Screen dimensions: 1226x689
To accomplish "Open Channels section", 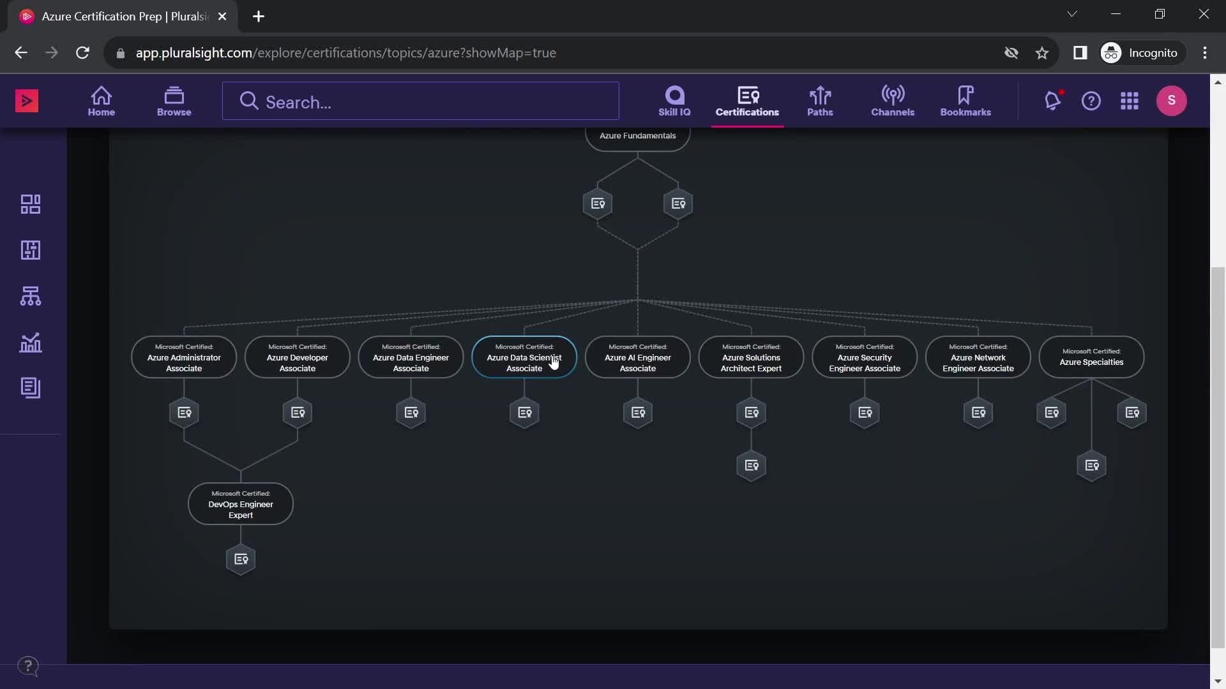I will (893, 101).
